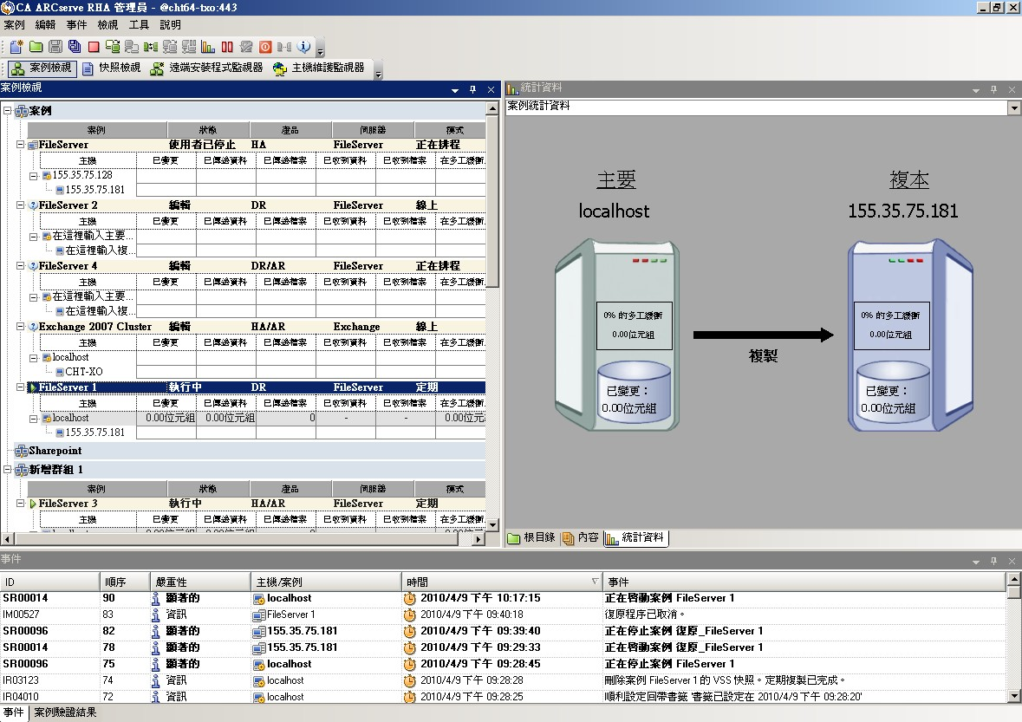Click the blue Save All toolbar icon
1022x722 pixels.
coord(75,47)
